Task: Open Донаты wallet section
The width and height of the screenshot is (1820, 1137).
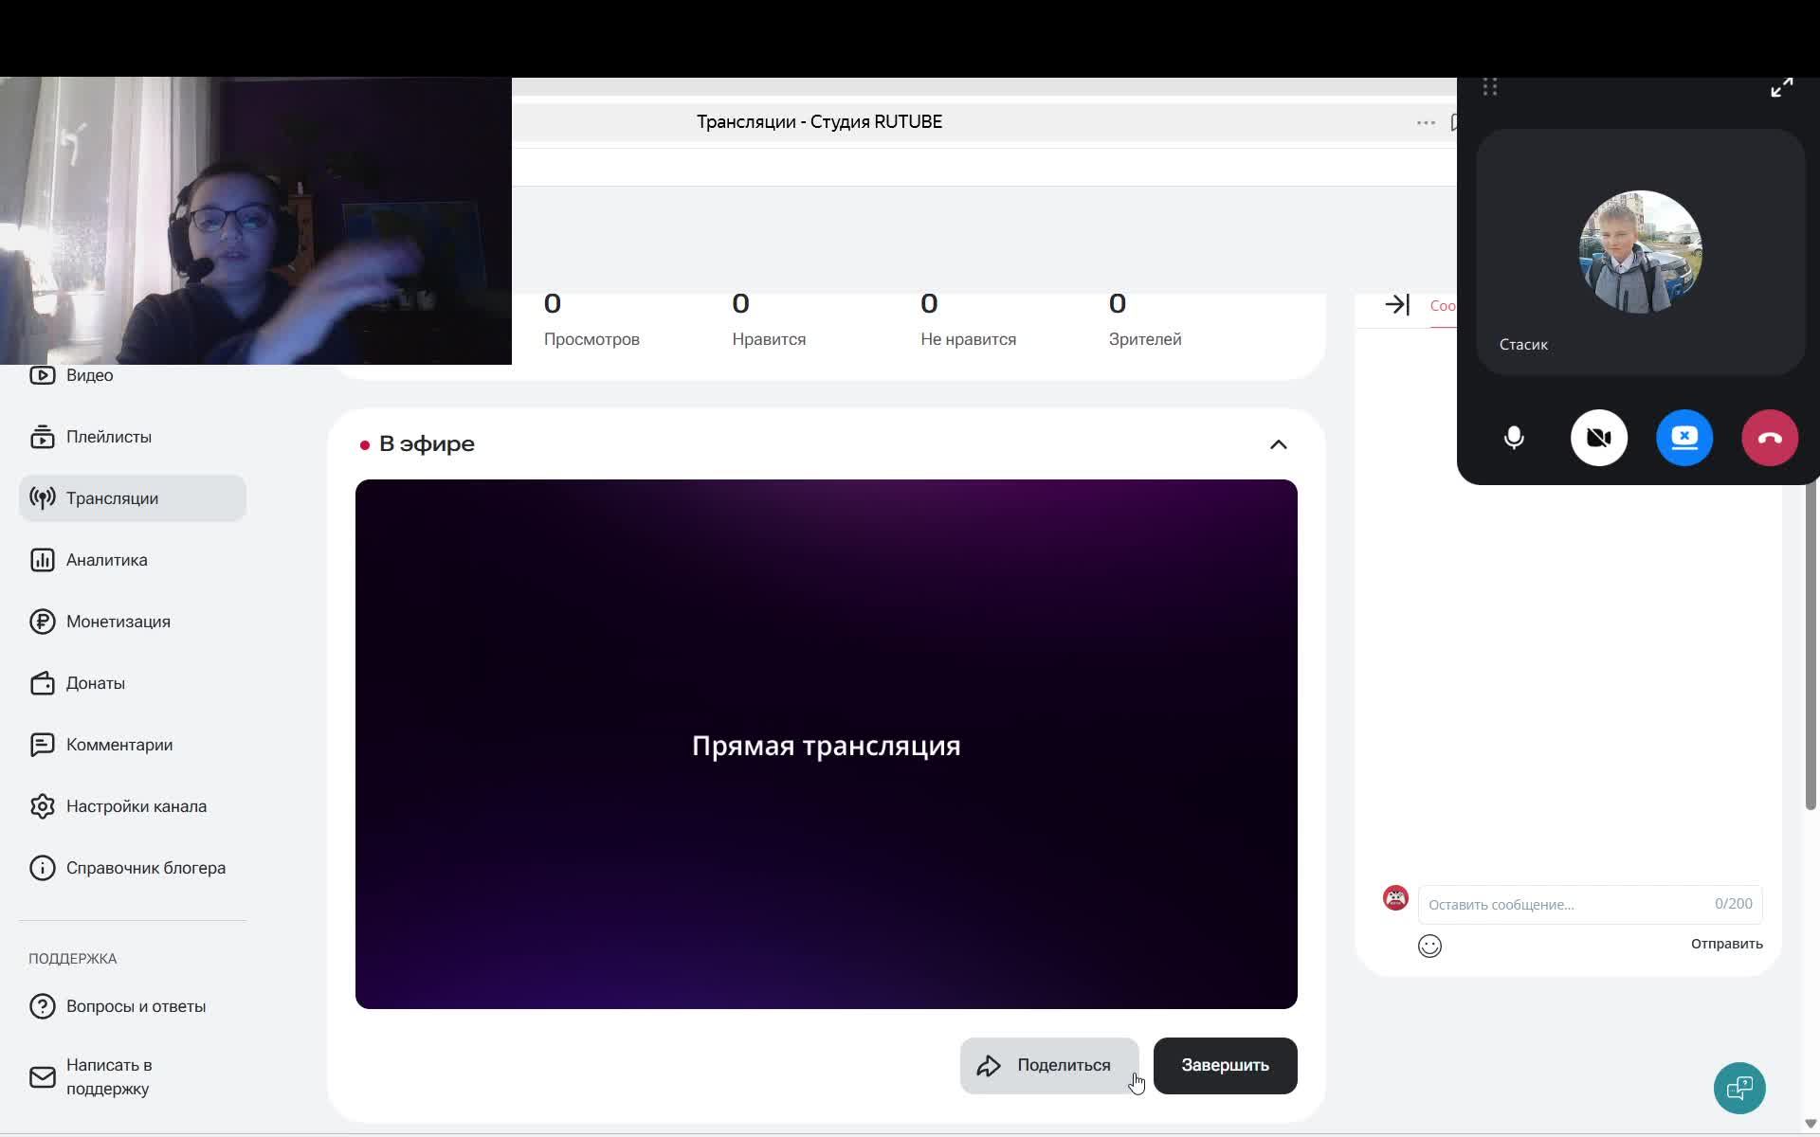Action: 95,683
